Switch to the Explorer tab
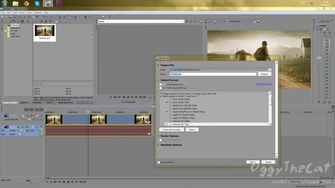Viewport: 335px width, 188px height. [24, 102]
